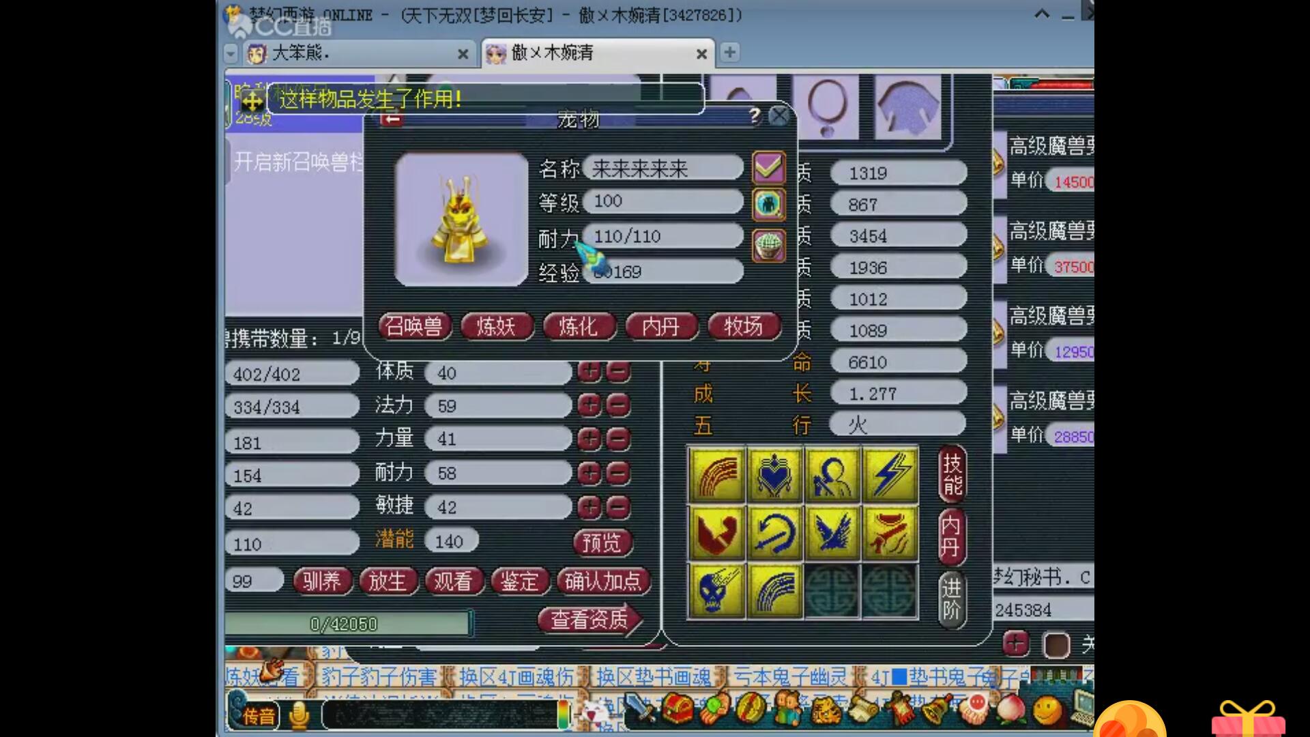
Task: Click the 豹子豹子伤害 chat link
Action: tap(379, 677)
